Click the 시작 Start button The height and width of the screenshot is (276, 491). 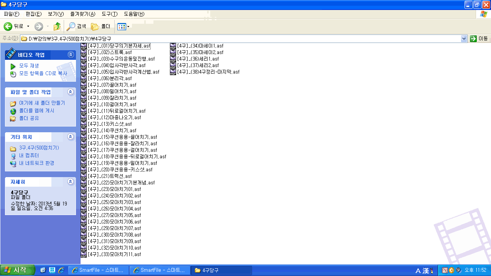click(x=18, y=270)
